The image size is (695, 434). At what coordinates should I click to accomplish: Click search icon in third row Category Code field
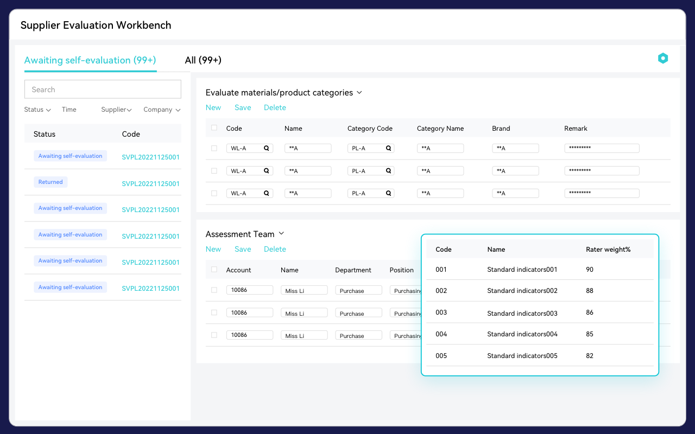pyautogui.click(x=388, y=193)
